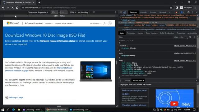Screen dimensions: 199x112
Task: Open the Event Listeners tab
Action: click(152, 33)
